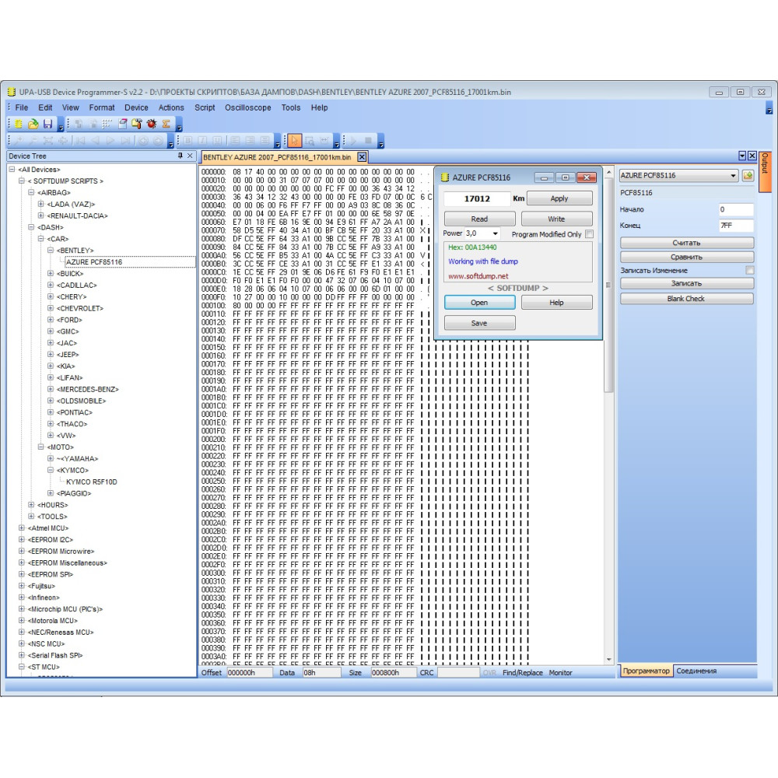Viewport: 778px width, 778px height.
Task: Click the zoom selection rectangle icon
Action: (310, 140)
